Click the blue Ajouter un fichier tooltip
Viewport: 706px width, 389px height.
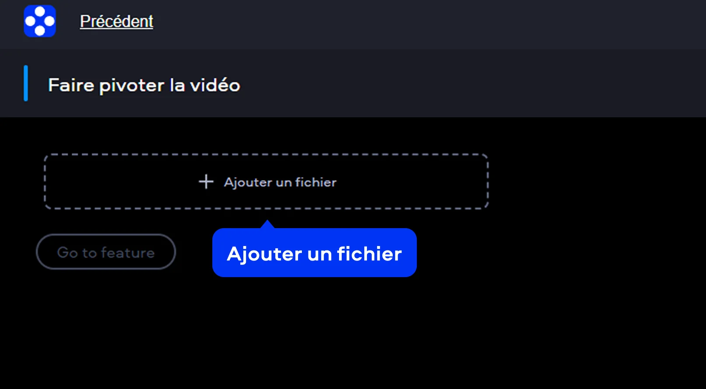tap(315, 253)
